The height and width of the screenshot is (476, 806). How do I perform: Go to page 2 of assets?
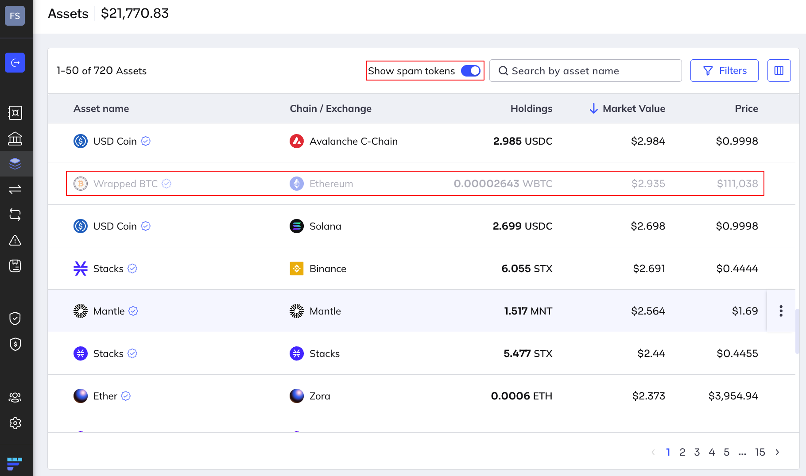click(682, 452)
